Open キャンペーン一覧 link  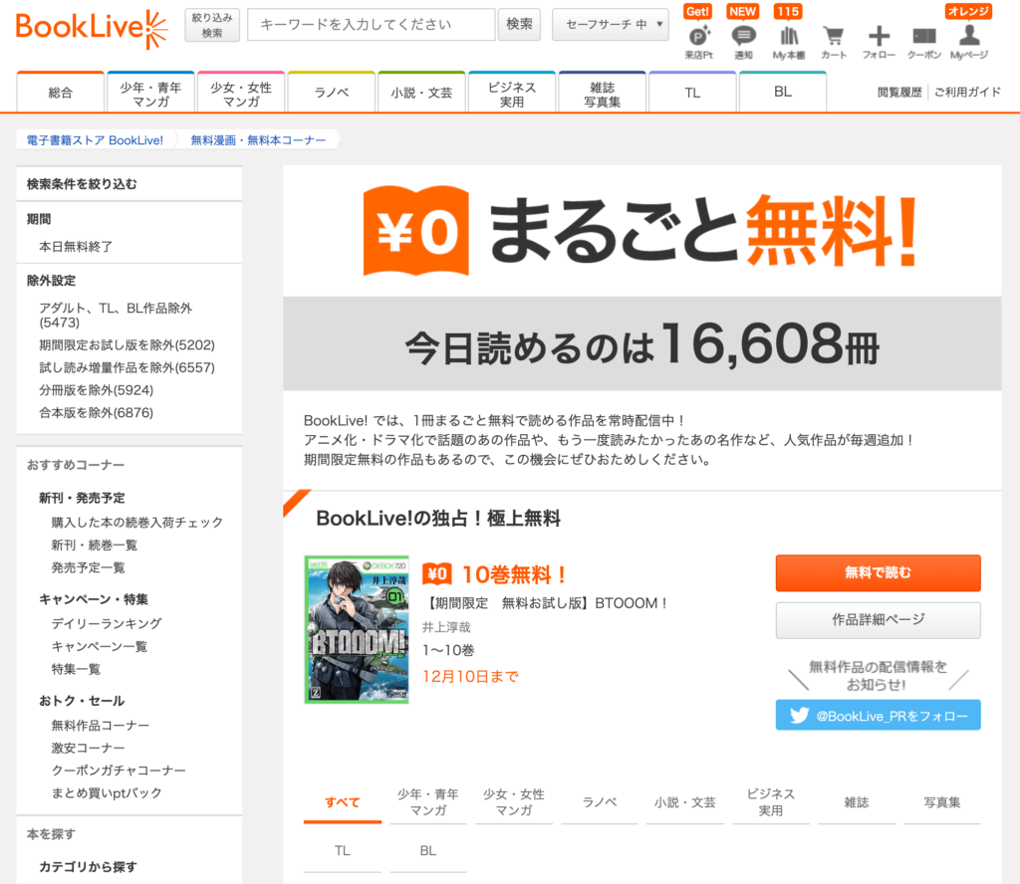coord(100,646)
